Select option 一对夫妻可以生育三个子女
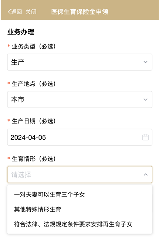Screen dimensions: 159x241 (50, 194)
